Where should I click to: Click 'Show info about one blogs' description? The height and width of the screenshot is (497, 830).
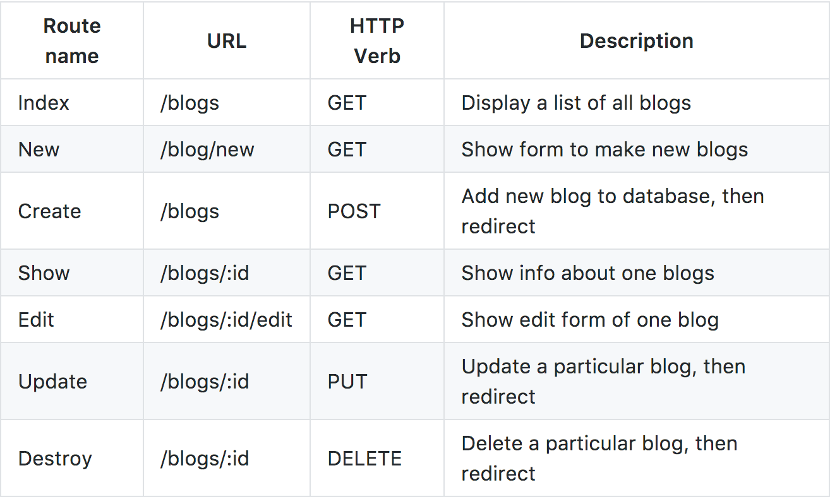(x=587, y=273)
